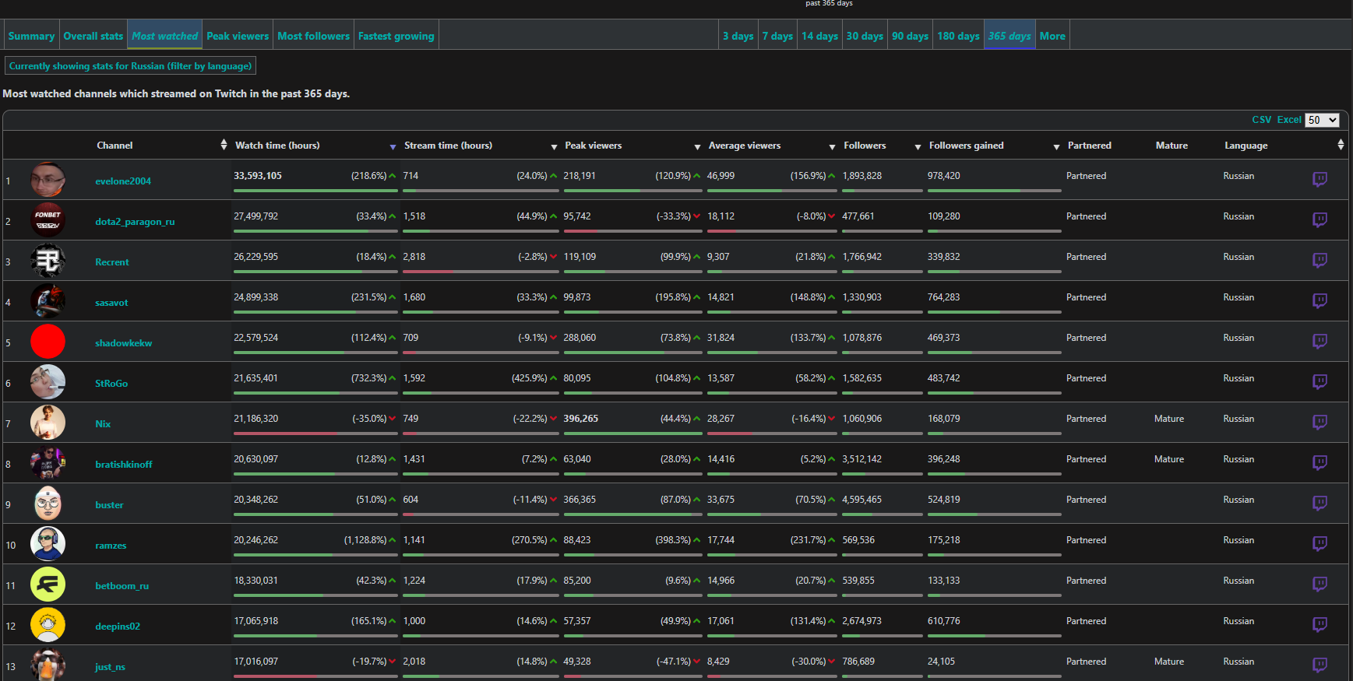This screenshot has height=681, width=1353.
Task: Select the 7 days time range
Action: point(777,36)
